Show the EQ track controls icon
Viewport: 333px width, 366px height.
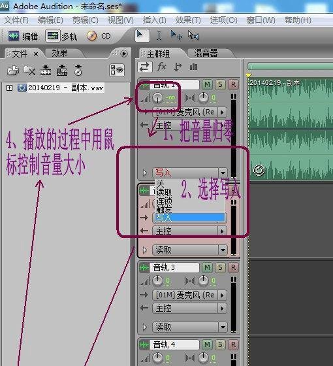193,67
